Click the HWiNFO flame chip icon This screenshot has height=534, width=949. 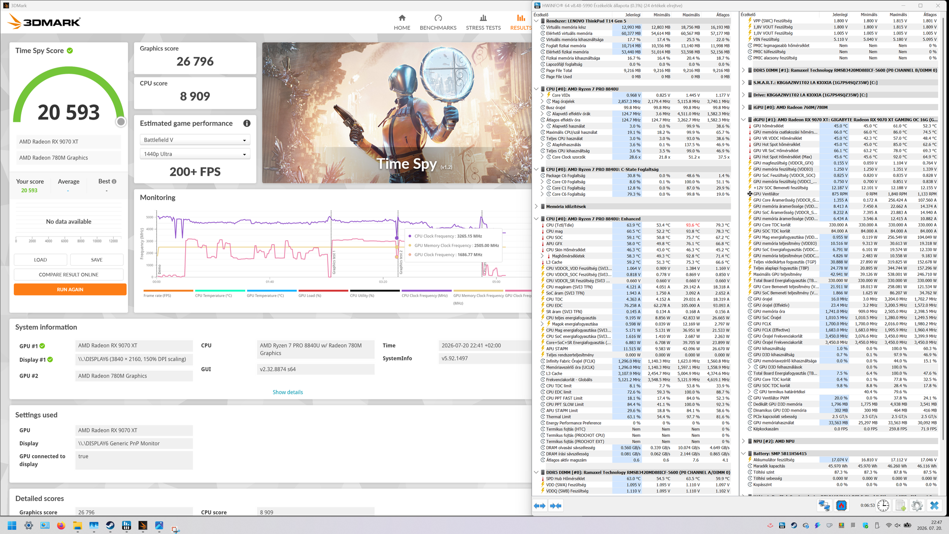pos(841,505)
